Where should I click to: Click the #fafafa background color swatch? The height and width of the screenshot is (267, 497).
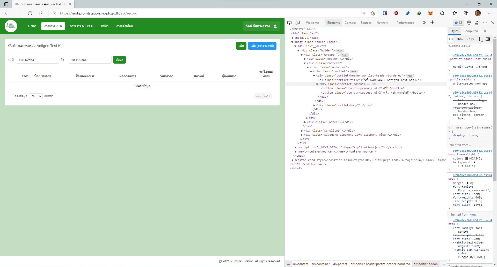coord(460,166)
